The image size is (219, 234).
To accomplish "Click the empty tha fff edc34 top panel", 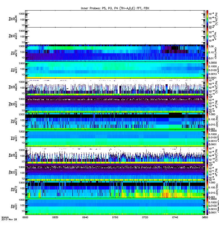I will [115, 19].
